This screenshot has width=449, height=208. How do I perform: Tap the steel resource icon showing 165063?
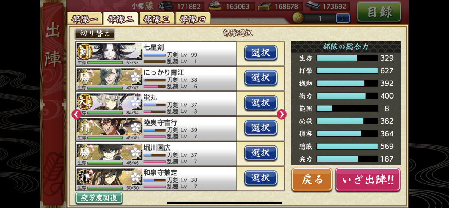[216, 6]
